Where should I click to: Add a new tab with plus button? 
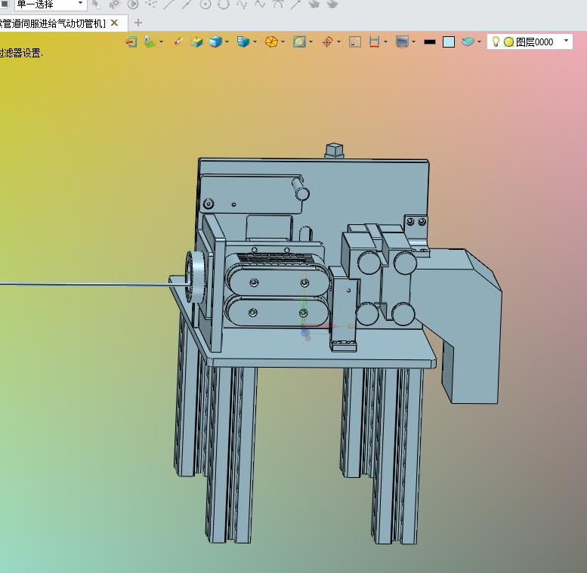coord(137,23)
